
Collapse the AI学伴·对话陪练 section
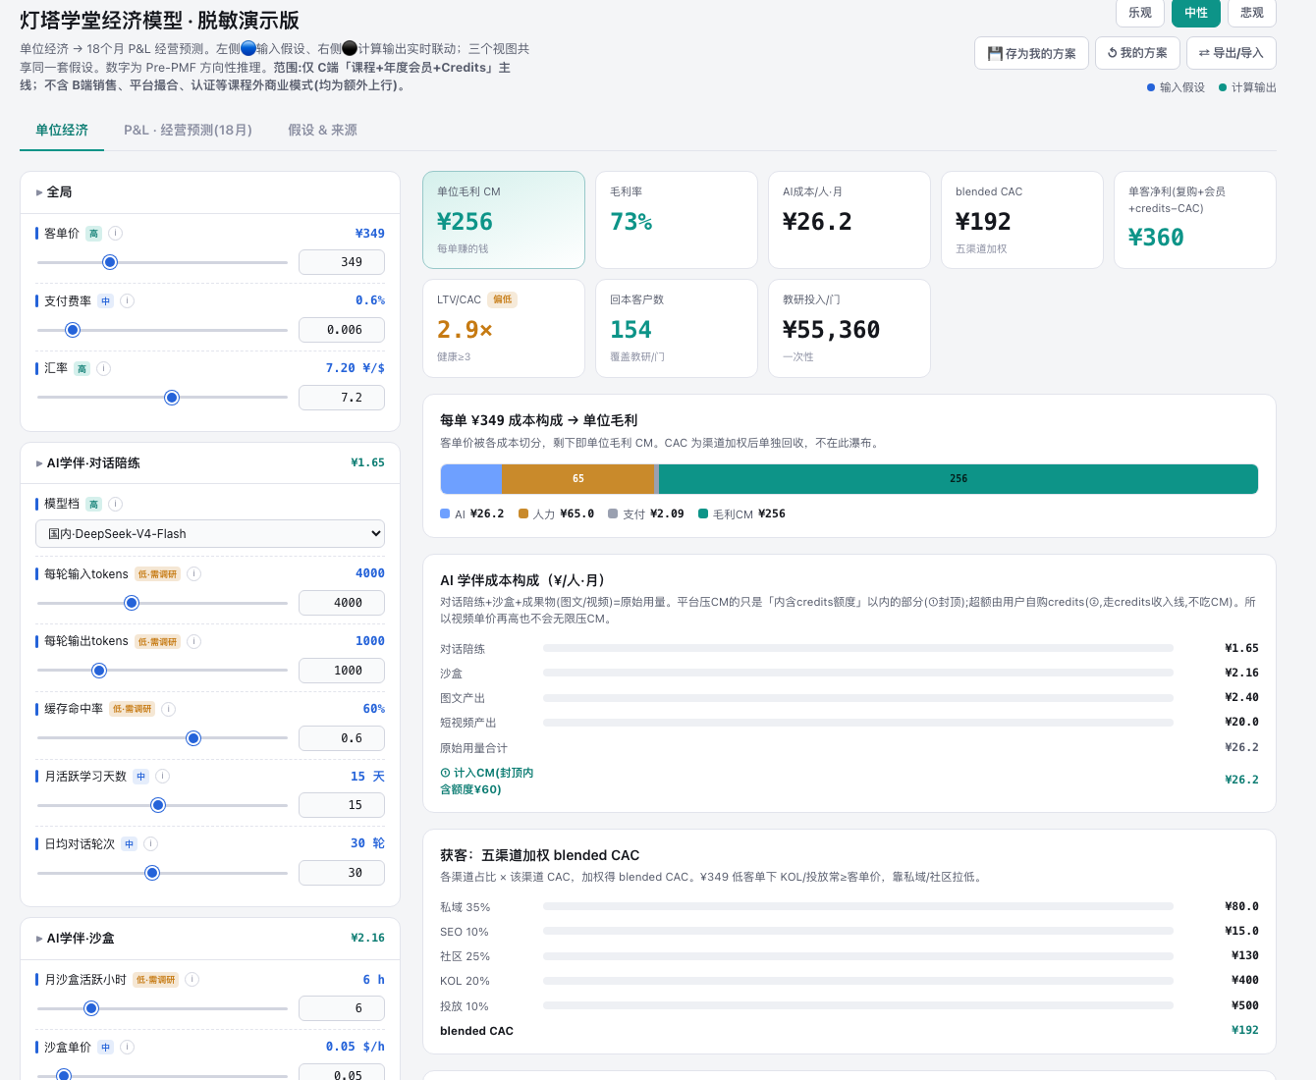pos(210,463)
